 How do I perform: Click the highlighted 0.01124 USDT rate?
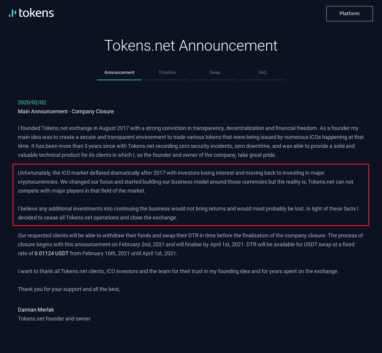point(52,253)
